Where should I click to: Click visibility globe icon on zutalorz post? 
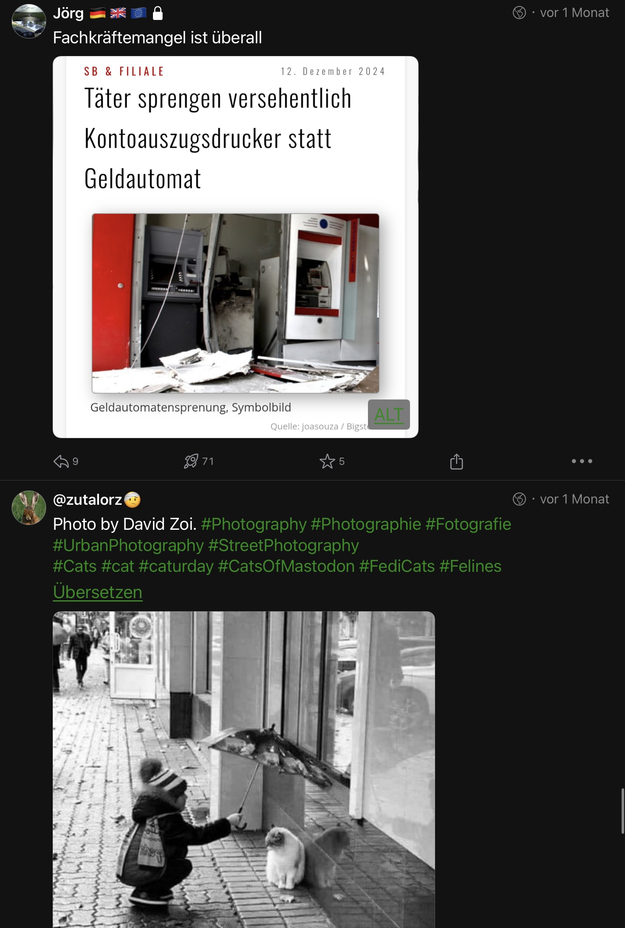[x=519, y=499]
